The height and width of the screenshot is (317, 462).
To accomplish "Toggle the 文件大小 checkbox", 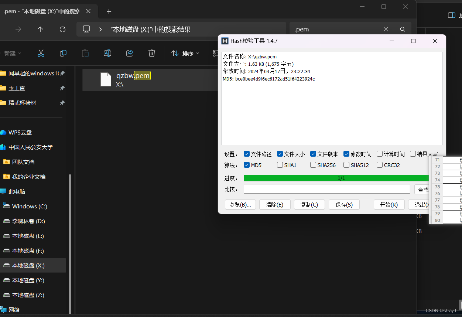I will point(280,154).
